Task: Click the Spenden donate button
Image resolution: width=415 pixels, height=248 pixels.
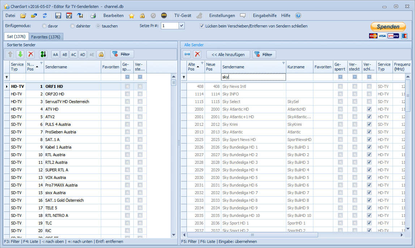Action: coord(388,26)
